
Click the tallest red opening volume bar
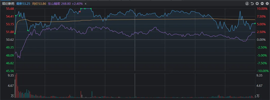tap(17, 86)
